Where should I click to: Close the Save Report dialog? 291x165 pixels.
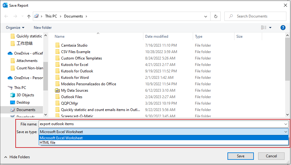point(285,6)
